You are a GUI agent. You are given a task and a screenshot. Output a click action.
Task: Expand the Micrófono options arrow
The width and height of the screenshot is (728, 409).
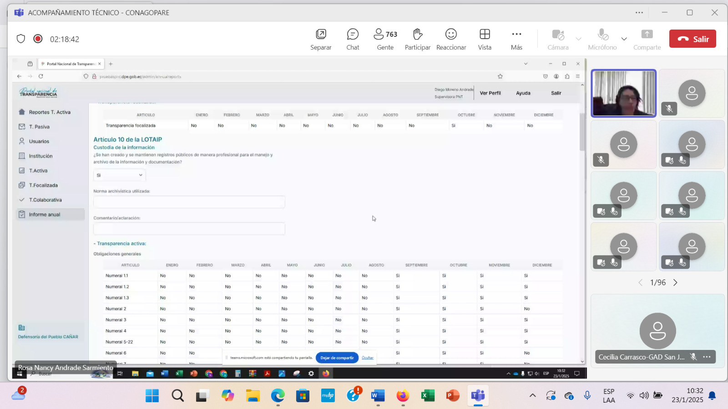[x=624, y=39]
